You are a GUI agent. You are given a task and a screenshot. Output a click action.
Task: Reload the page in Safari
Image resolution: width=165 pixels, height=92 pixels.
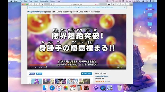pyautogui.click(x=98, y=4)
